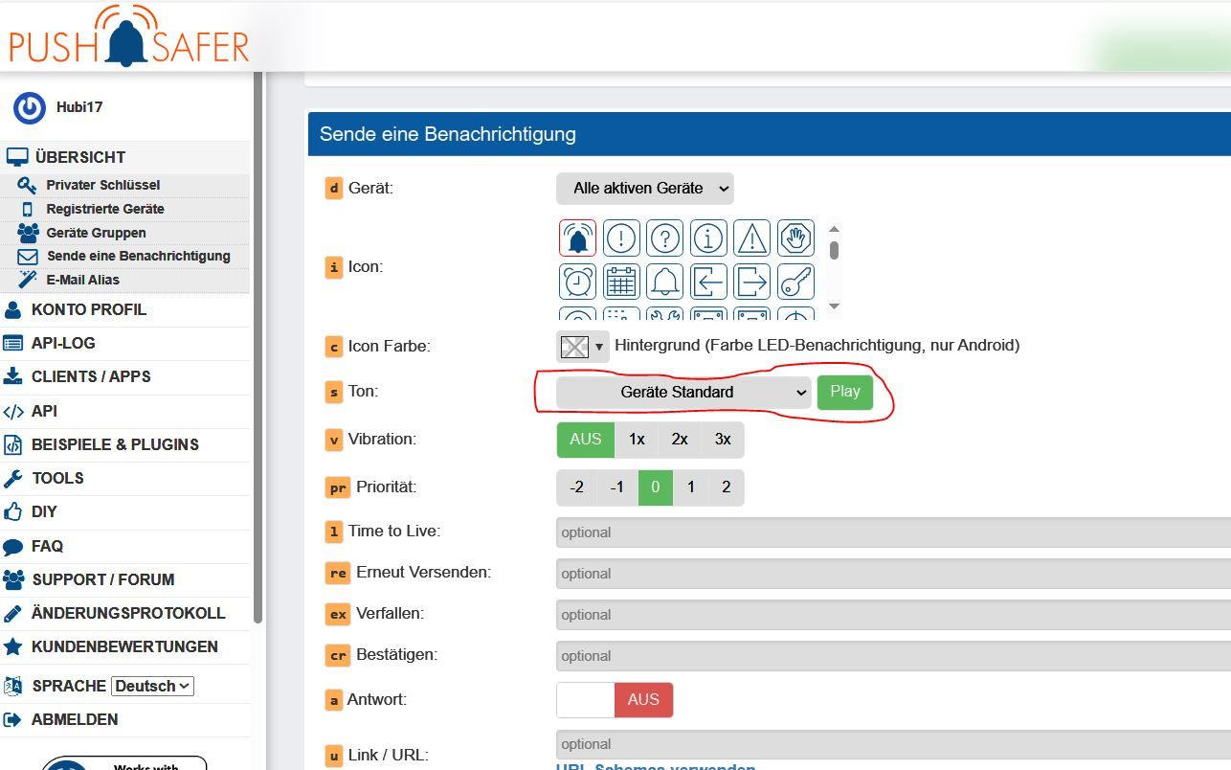Click the icon list scroll-up arrow
This screenshot has width=1231, height=770.
[834, 229]
